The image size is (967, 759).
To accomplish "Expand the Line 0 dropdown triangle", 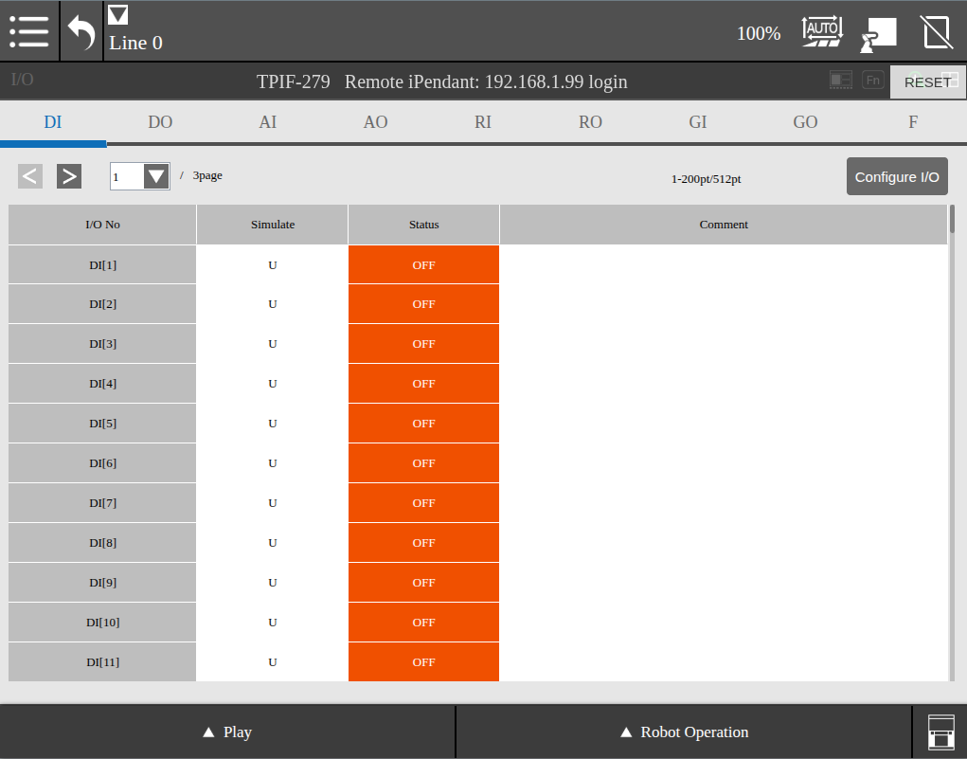I will point(117,15).
